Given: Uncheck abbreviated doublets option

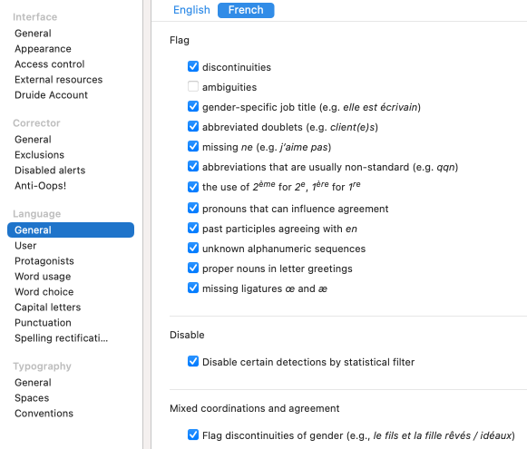Looking at the screenshot, I should point(193,126).
